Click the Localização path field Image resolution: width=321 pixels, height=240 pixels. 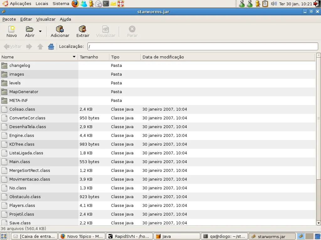[x=203, y=47]
